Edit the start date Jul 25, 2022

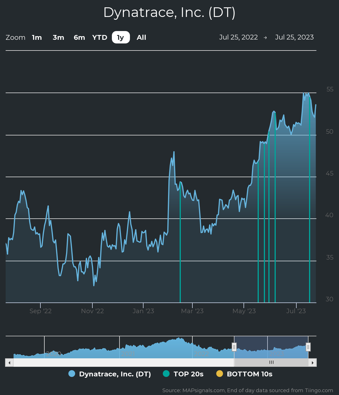pyautogui.click(x=238, y=37)
